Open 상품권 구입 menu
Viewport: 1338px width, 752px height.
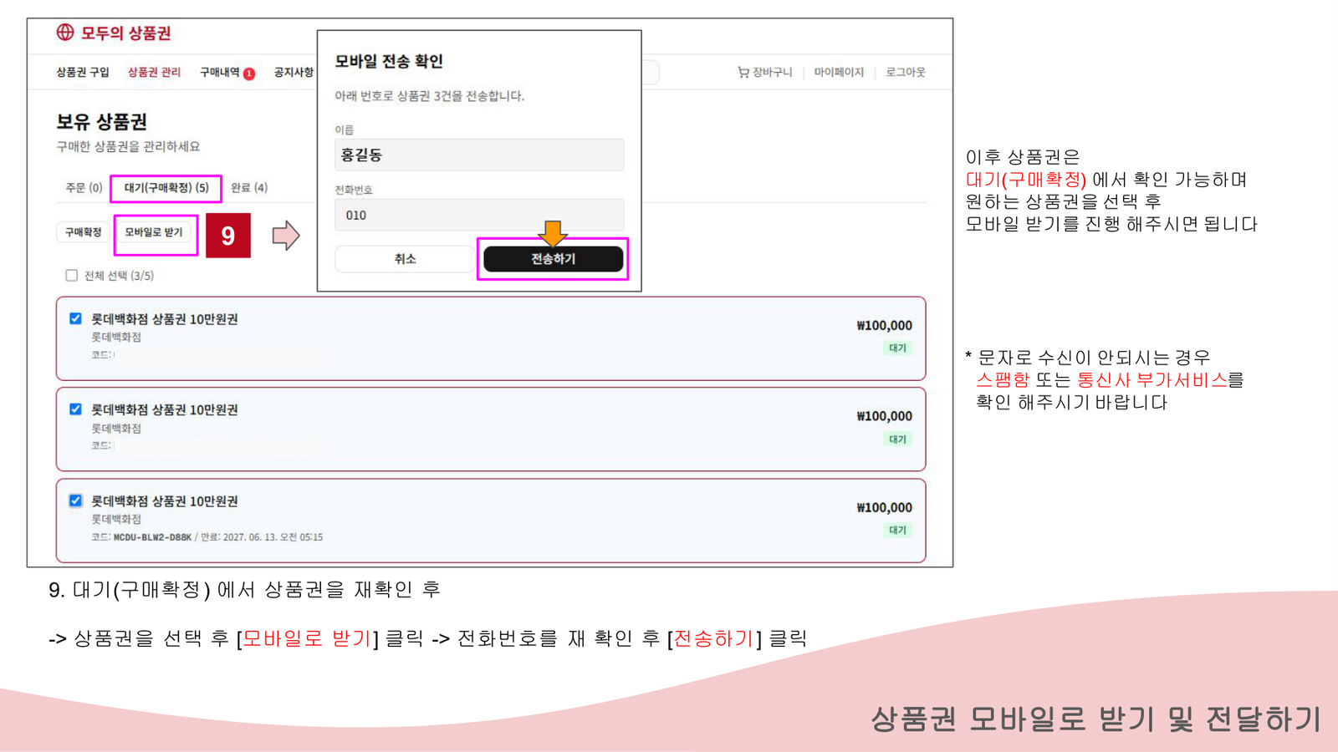83,73
